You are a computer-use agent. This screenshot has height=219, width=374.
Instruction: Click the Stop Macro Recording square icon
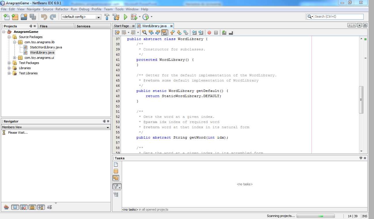[x=216, y=33]
